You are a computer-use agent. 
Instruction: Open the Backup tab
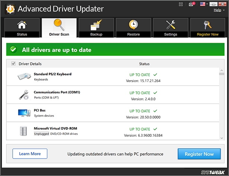point(96,28)
